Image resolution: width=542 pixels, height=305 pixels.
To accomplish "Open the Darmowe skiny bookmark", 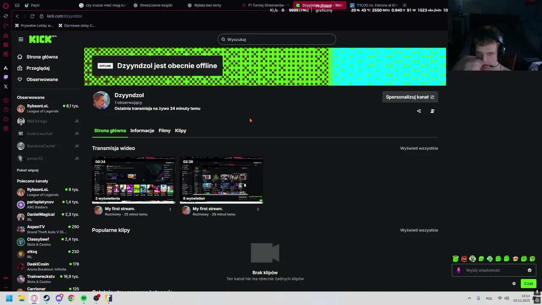I will tap(77, 25).
